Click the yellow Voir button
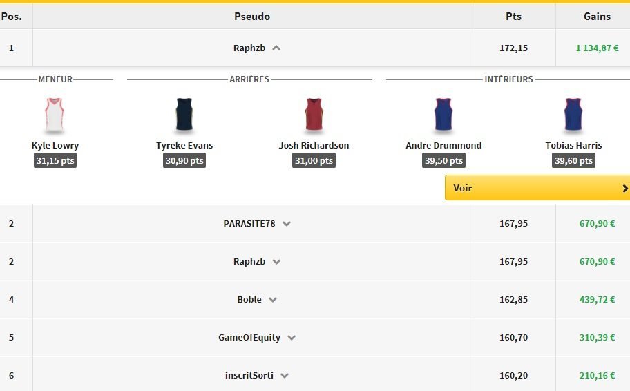Screen dimensions: 630x391 537,188
